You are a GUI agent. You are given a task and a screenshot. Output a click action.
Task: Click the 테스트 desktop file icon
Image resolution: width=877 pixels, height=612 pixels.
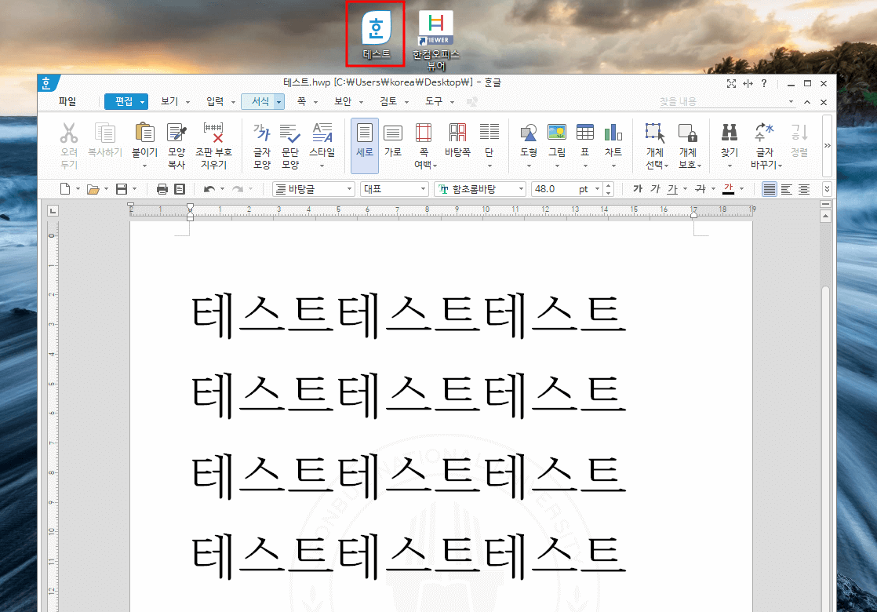coord(376,35)
